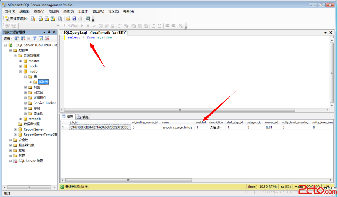The height and width of the screenshot is (197, 338).
Task: Click the Results to Grid icon
Action: (x=140, y=26)
